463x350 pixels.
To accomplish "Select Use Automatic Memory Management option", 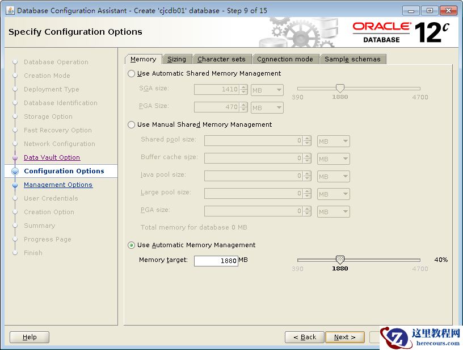I will click(132, 245).
